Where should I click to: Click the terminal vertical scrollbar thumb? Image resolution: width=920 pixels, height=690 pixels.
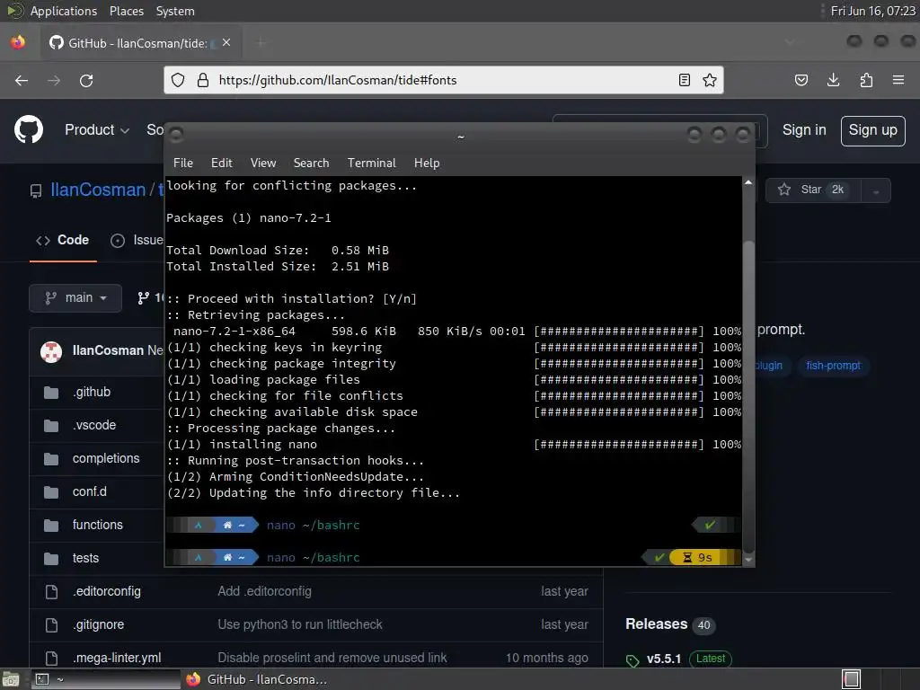click(748, 397)
